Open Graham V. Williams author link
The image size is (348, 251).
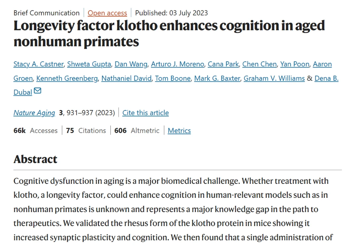point(274,78)
